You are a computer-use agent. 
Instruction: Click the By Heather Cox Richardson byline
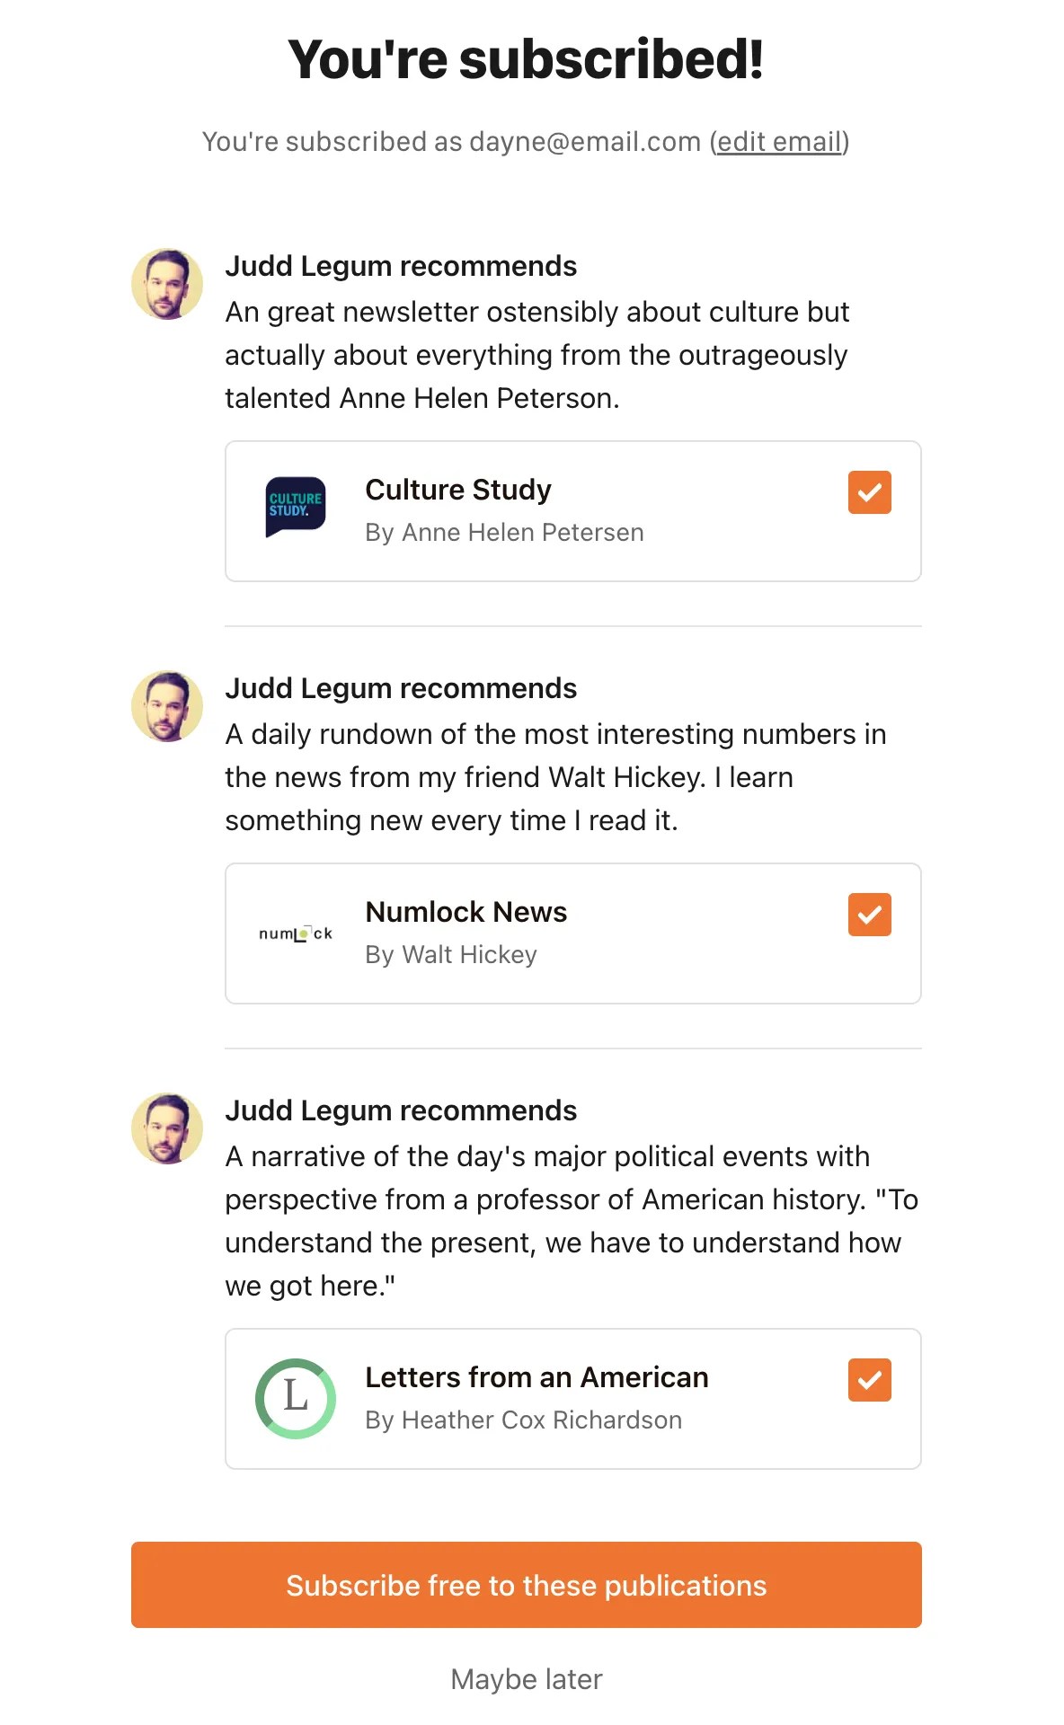(x=523, y=1420)
